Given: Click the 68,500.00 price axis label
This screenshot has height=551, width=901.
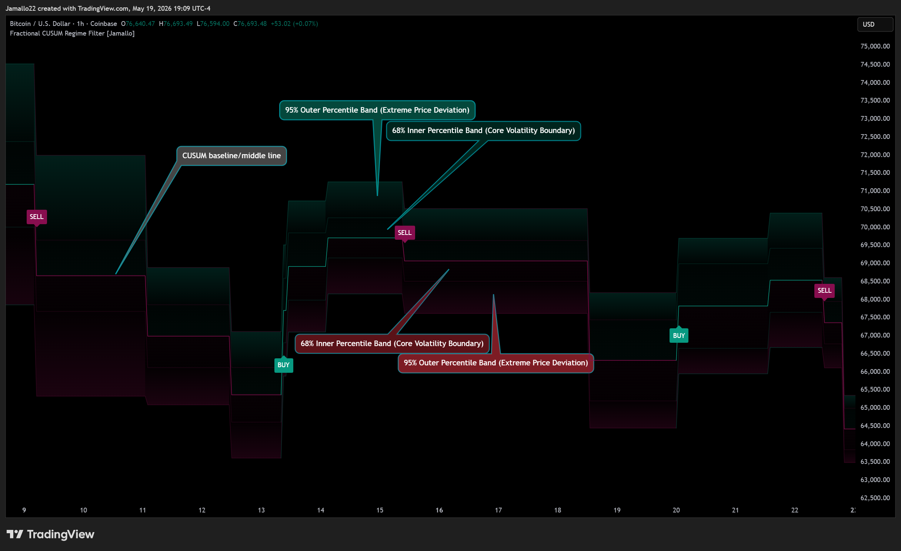Looking at the screenshot, I should 875,281.
